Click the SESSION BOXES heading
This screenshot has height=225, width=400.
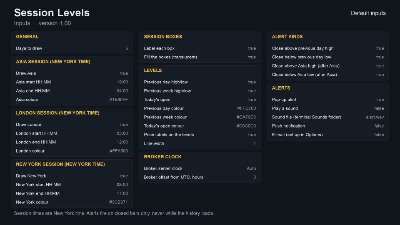click(x=163, y=37)
